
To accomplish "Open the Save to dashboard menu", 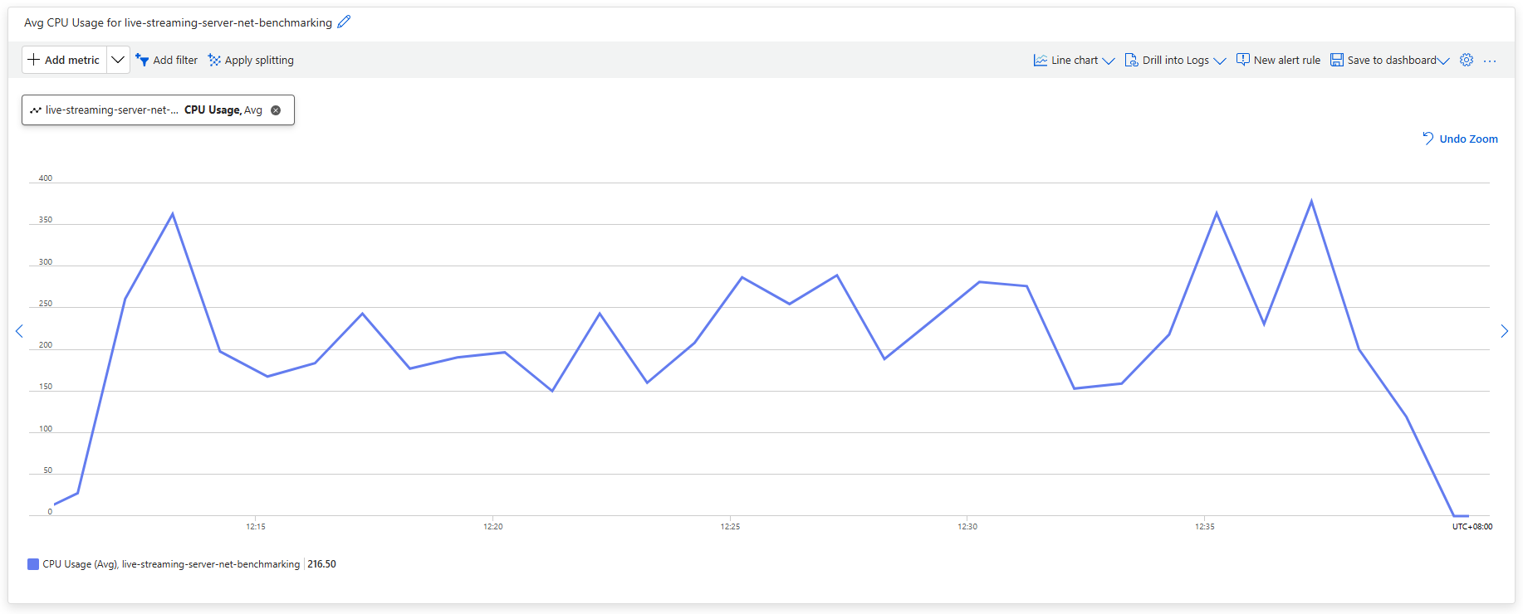I will [1389, 60].
